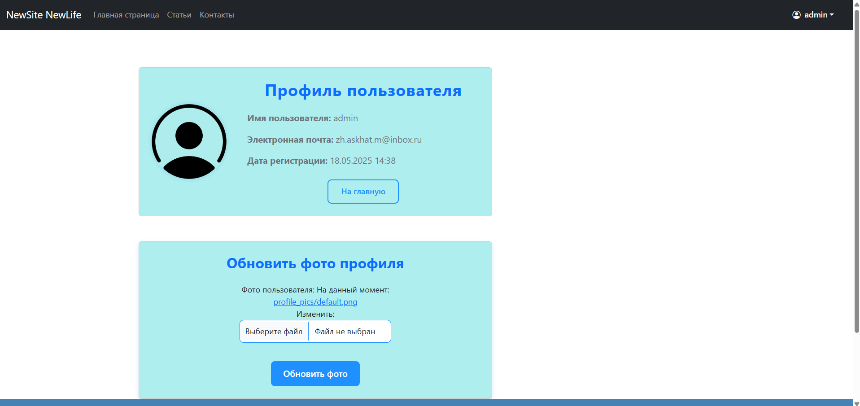Click Выберите файл to choose a photo
Screen dimensions: 860x406
coord(274,331)
